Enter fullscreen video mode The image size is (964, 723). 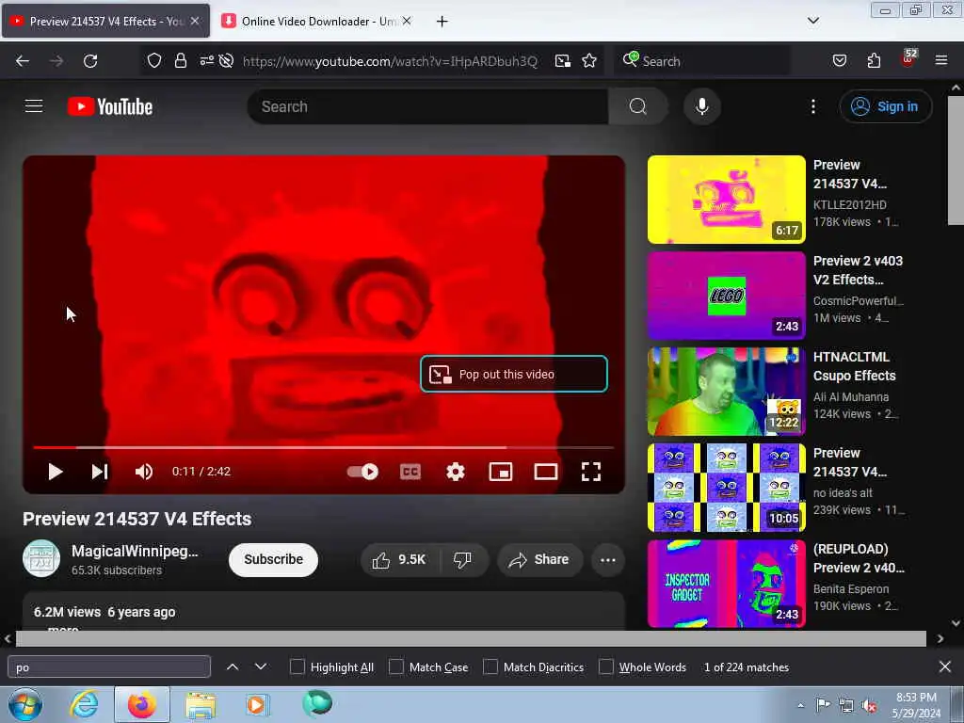tap(591, 472)
